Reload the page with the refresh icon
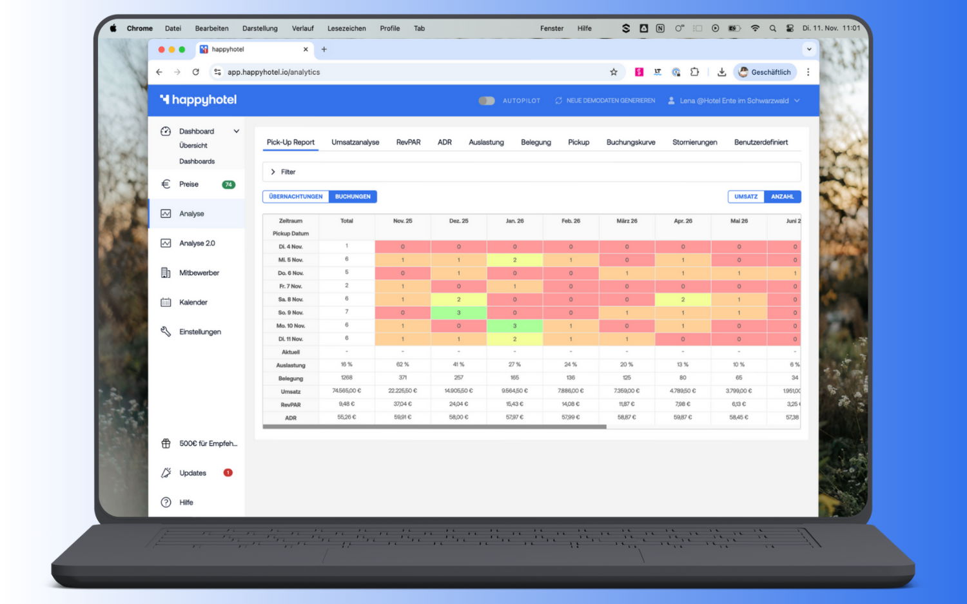The height and width of the screenshot is (604, 967). click(x=195, y=72)
